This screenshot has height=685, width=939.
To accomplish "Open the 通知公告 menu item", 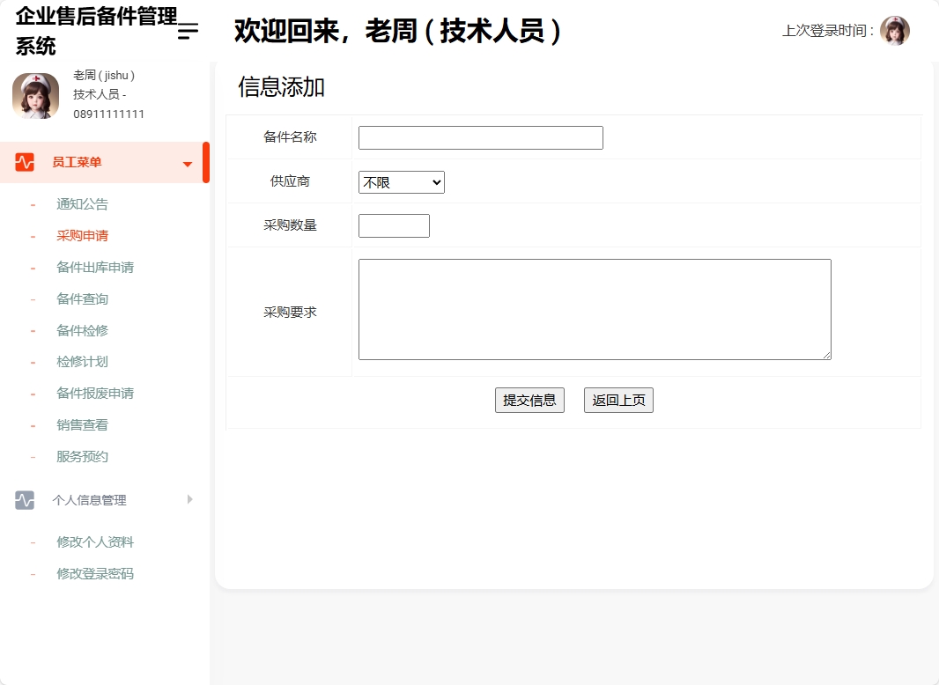I will [x=82, y=203].
